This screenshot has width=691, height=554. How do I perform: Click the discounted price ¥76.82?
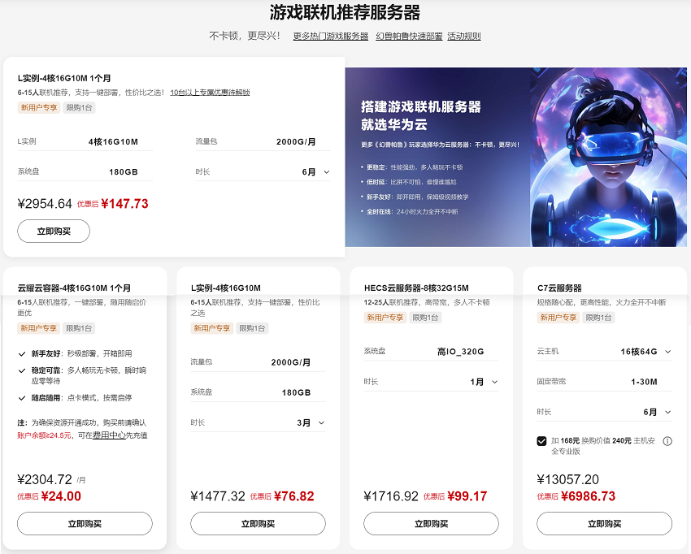[x=294, y=496]
